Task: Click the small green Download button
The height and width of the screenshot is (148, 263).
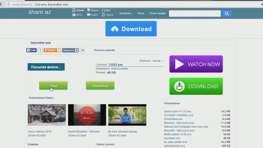Action: point(100,86)
